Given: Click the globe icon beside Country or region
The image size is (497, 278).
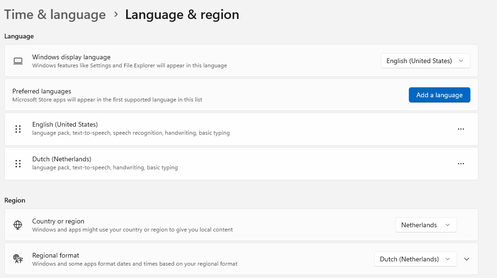Looking at the screenshot, I should click(18, 224).
